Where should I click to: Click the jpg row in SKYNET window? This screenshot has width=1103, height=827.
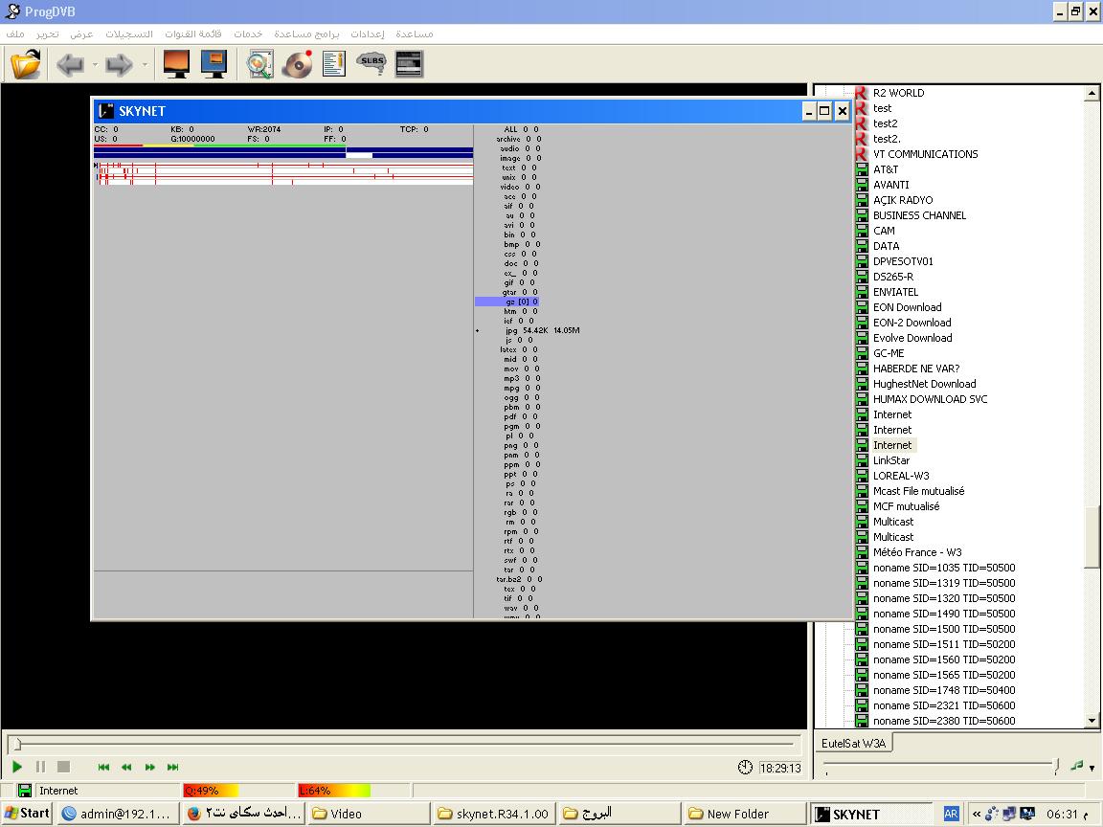tap(542, 330)
